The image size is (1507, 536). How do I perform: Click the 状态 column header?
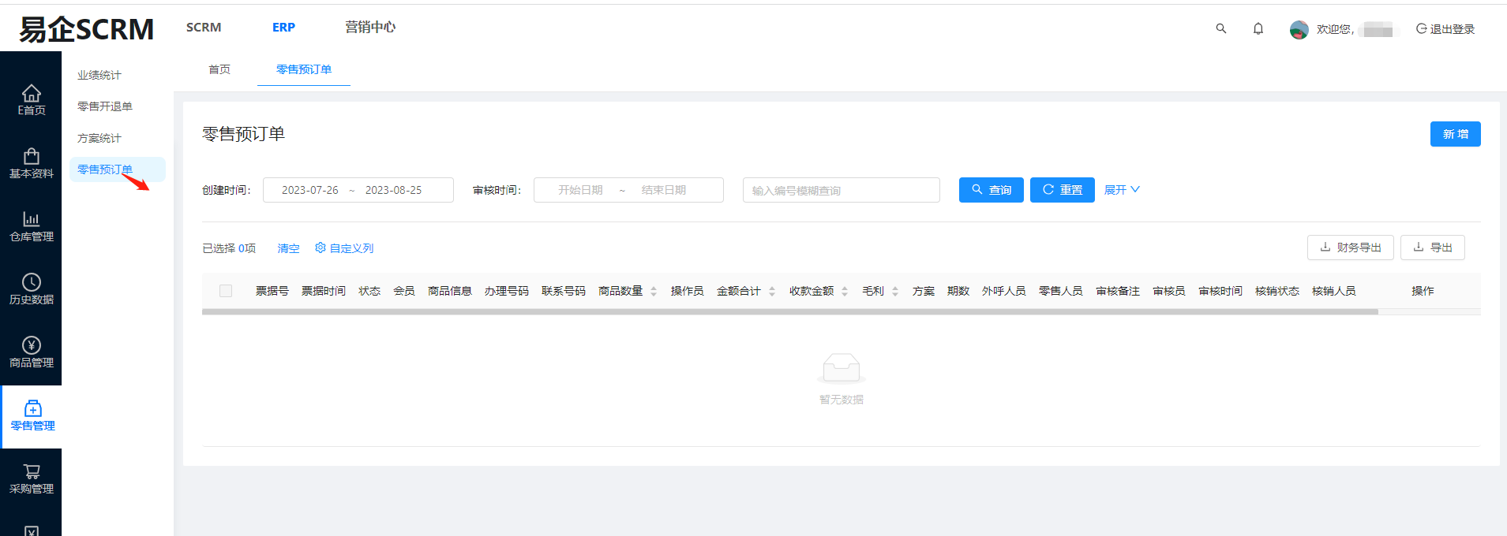point(369,291)
